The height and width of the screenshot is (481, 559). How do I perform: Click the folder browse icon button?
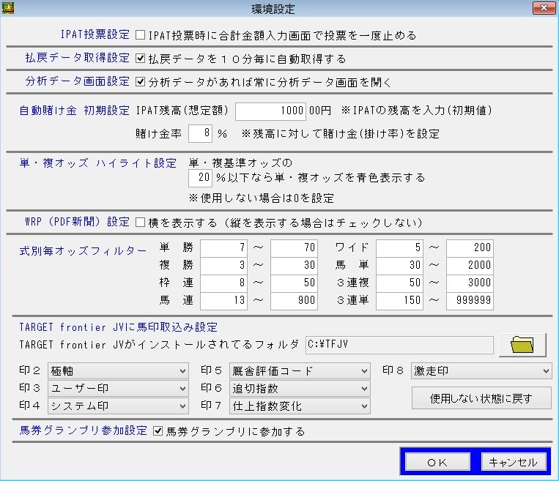click(x=522, y=345)
